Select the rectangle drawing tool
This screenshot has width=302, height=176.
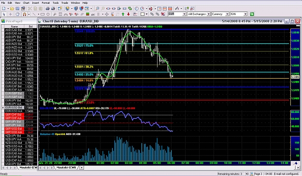43,14
